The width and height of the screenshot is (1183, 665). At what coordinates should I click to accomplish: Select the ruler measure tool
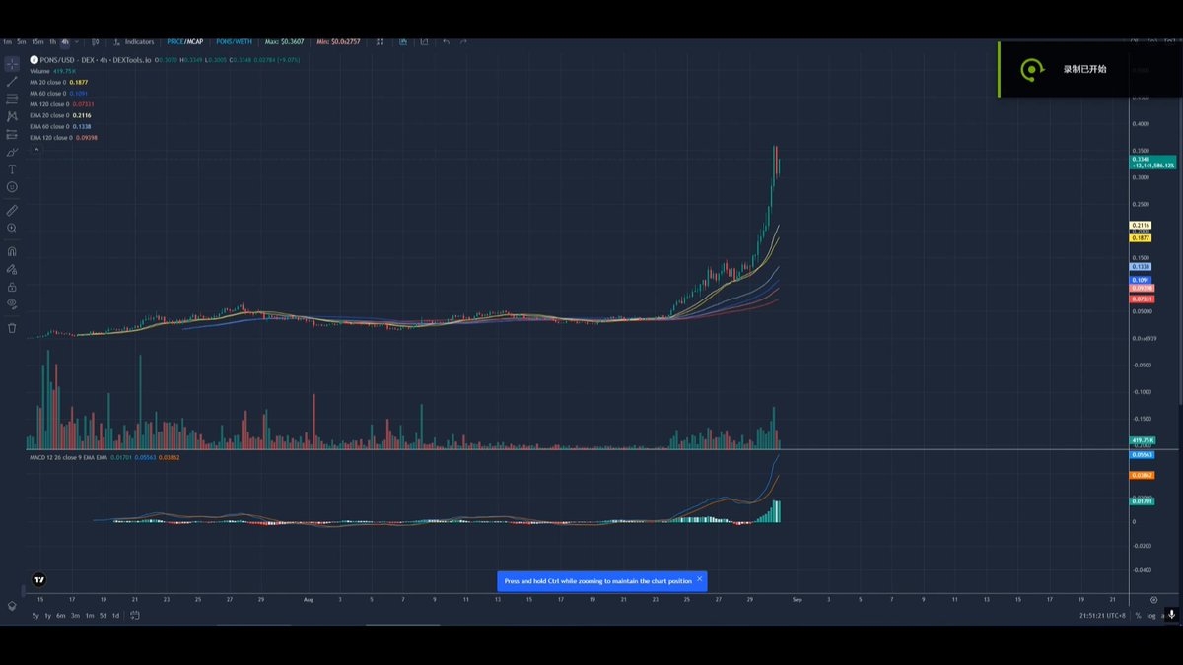pos(12,210)
